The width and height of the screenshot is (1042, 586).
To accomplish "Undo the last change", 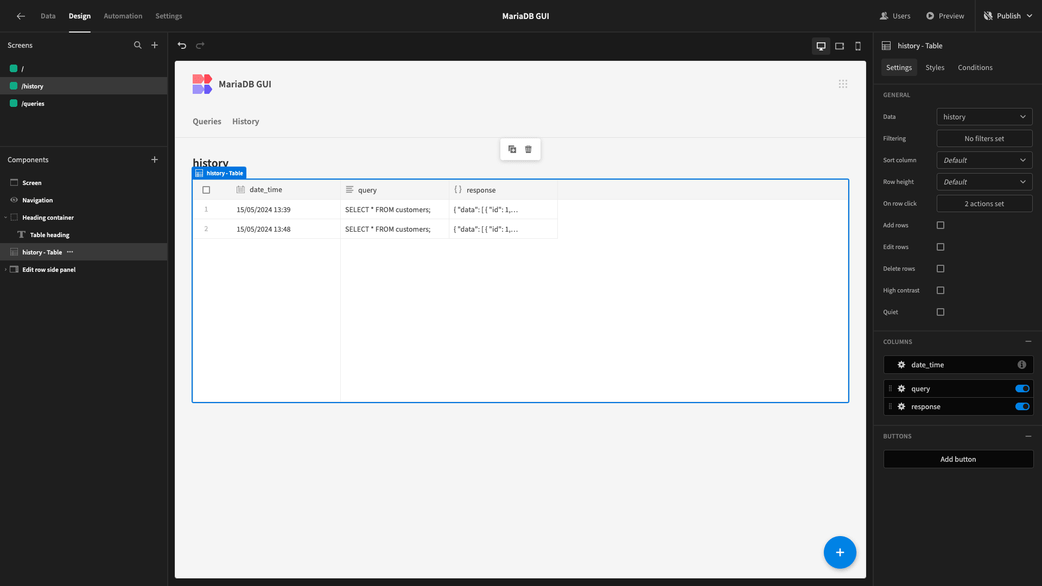I will 182,46.
